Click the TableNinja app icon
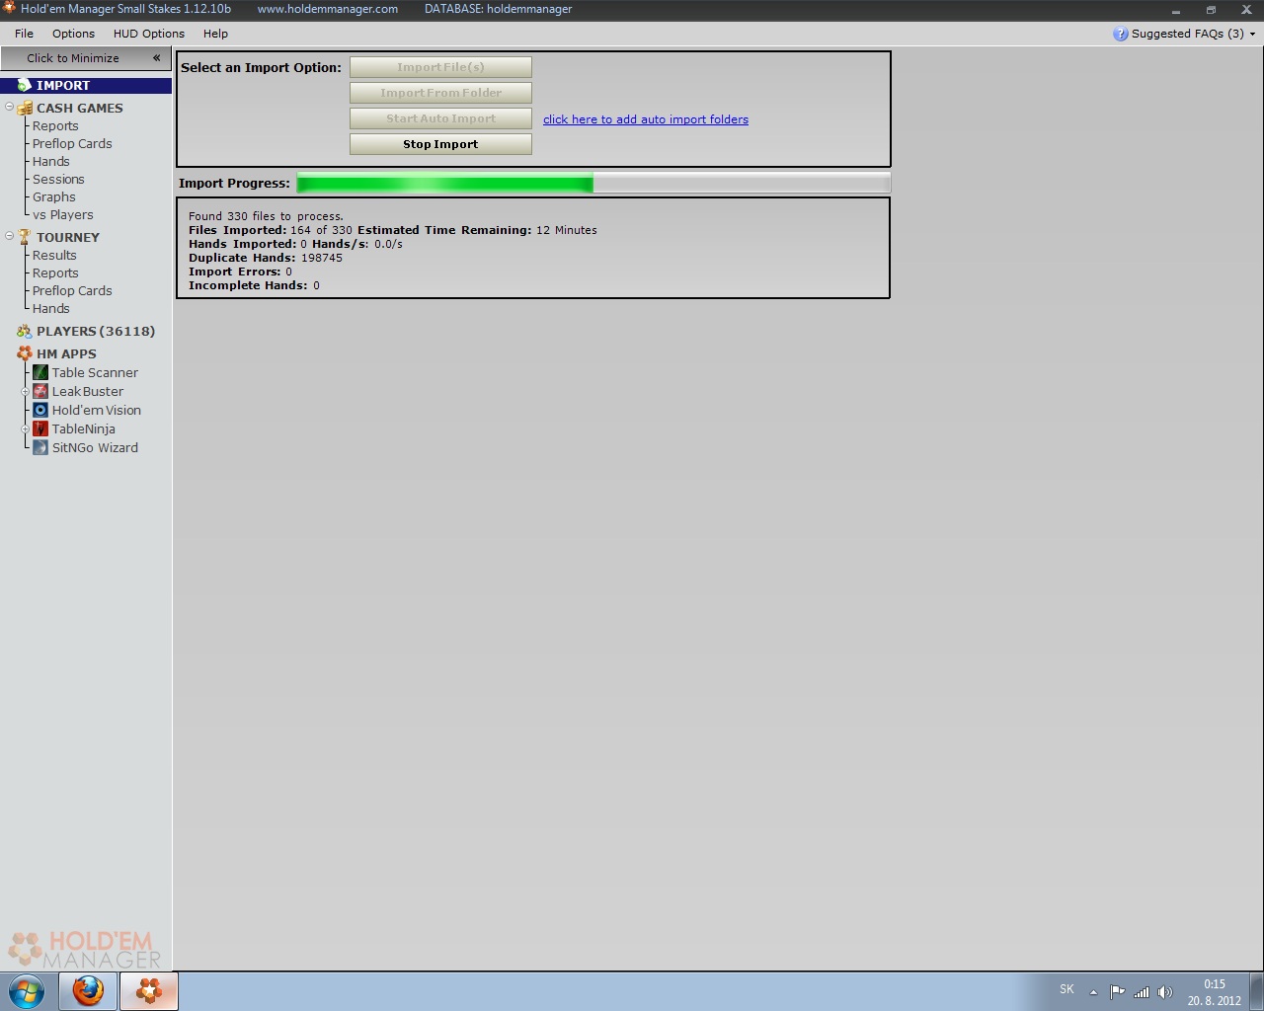The width and height of the screenshot is (1264, 1011). tap(40, 428)
